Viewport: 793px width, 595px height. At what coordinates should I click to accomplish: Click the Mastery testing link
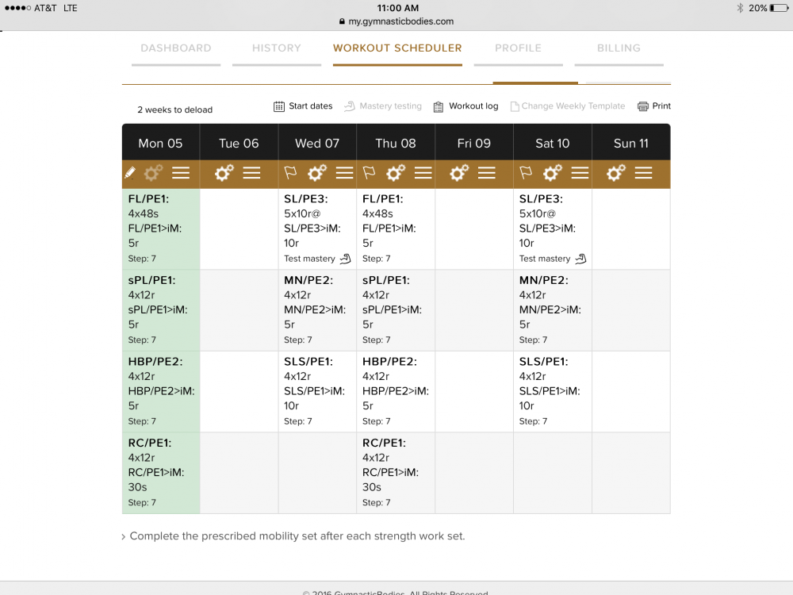(x=390, y=106)
